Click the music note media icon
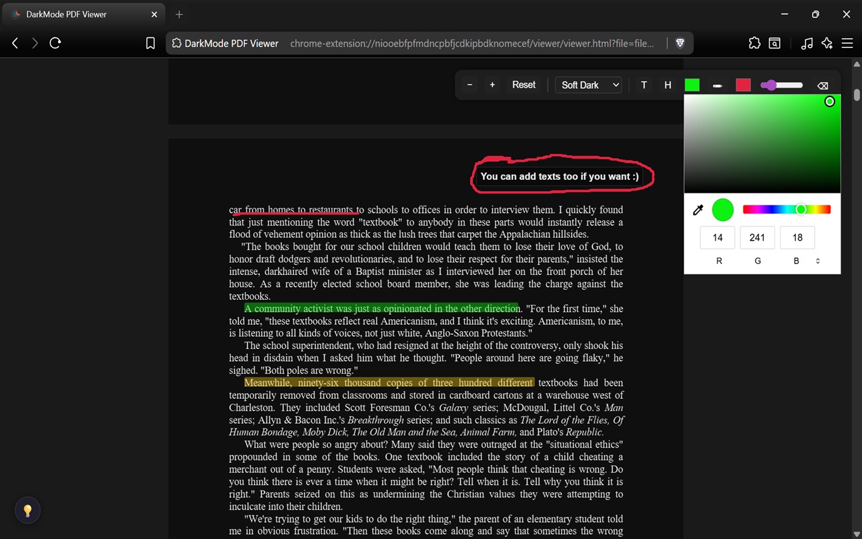The height and width of the screenshot is (539, 862). pyautogui.click(x=807, y=43)
